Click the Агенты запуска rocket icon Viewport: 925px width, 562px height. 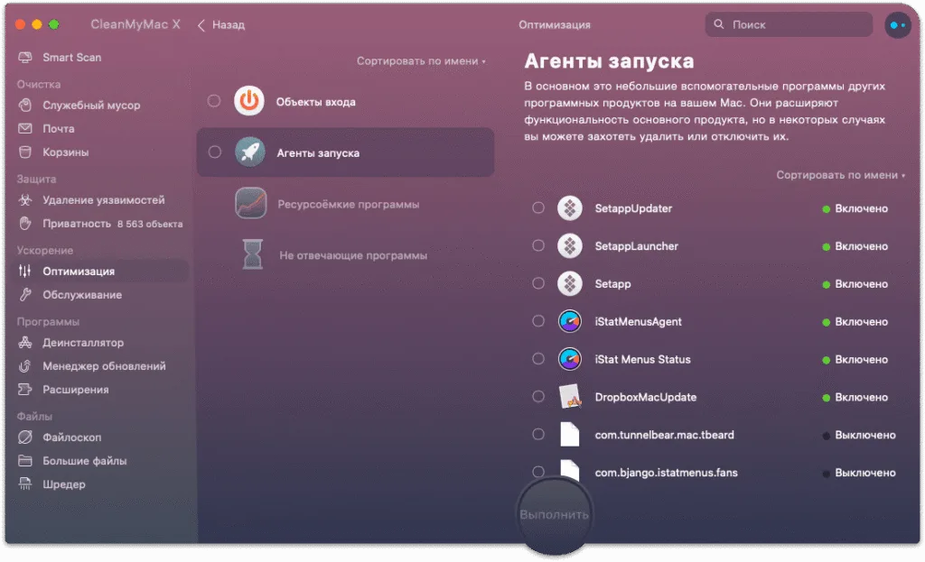coord(250,152)
